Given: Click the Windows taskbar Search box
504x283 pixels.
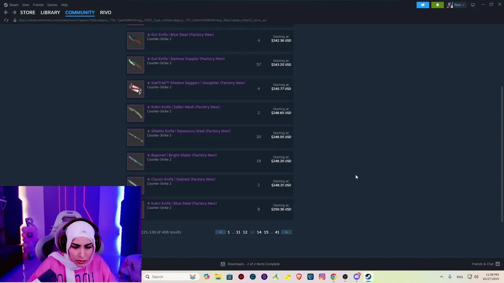Looking at the screenshot, I should 171,277.
